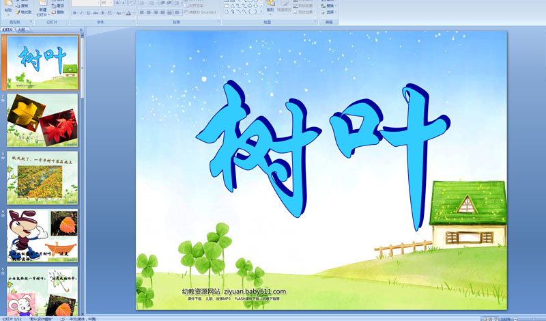
Task: Click the distributed alignment icon
Action: point(169,12)
